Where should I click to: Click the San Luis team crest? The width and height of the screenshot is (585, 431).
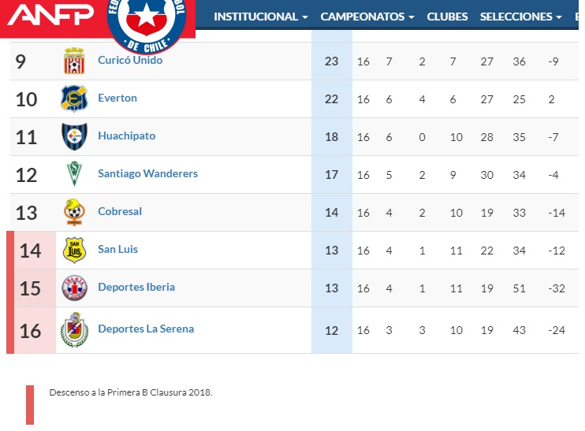point(74,250)
